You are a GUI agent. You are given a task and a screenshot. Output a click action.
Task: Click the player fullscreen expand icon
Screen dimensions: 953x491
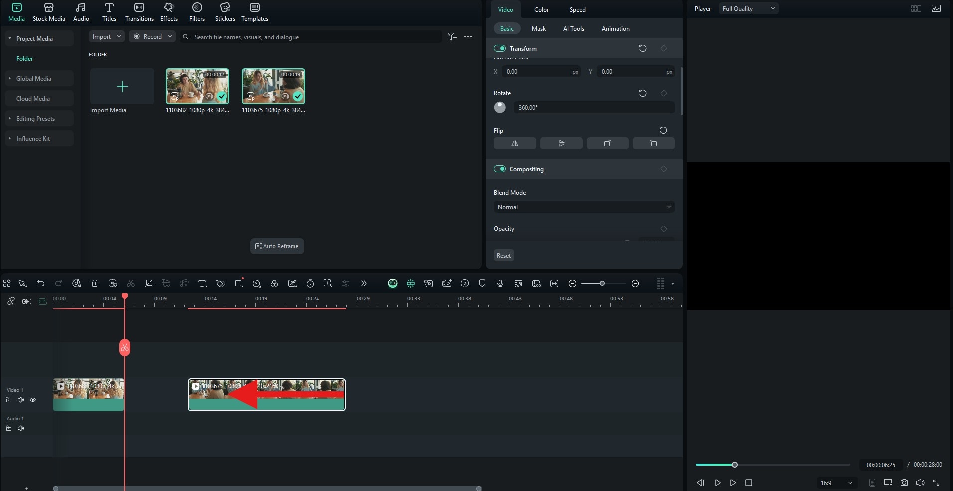(936, 483)
